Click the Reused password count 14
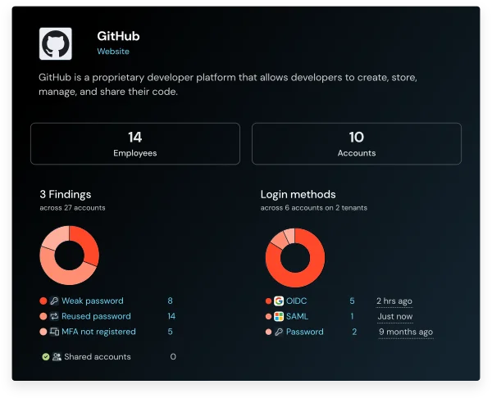Image resolution: width=492 pixels, height=398 pixels. tap(171, 316)
